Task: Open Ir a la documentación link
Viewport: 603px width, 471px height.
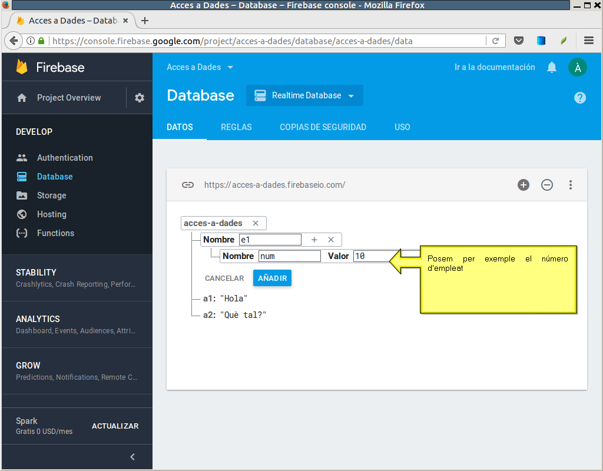Action: point(495,67)
